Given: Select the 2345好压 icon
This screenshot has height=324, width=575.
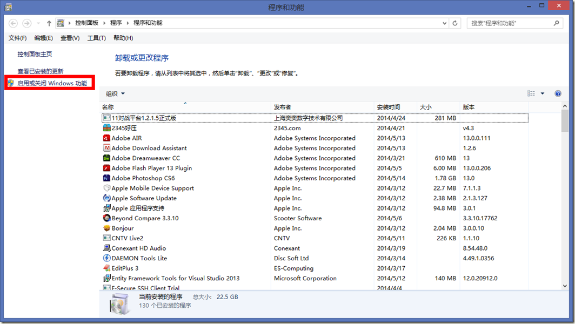Looking at the screenshot, I should coord(106,128).
